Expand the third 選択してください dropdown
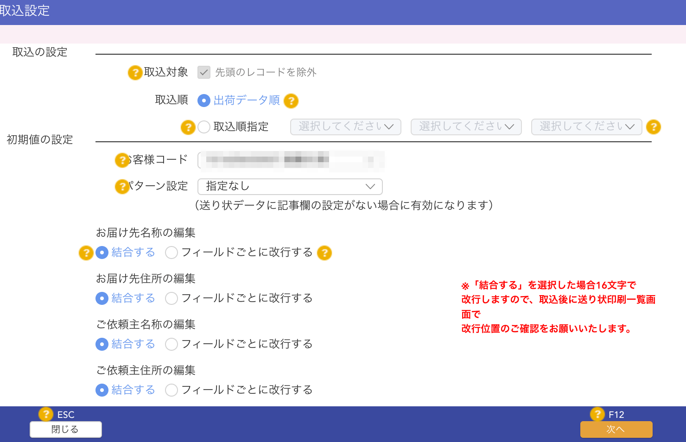This screenshot has height=442, width=686. [586, 127]
